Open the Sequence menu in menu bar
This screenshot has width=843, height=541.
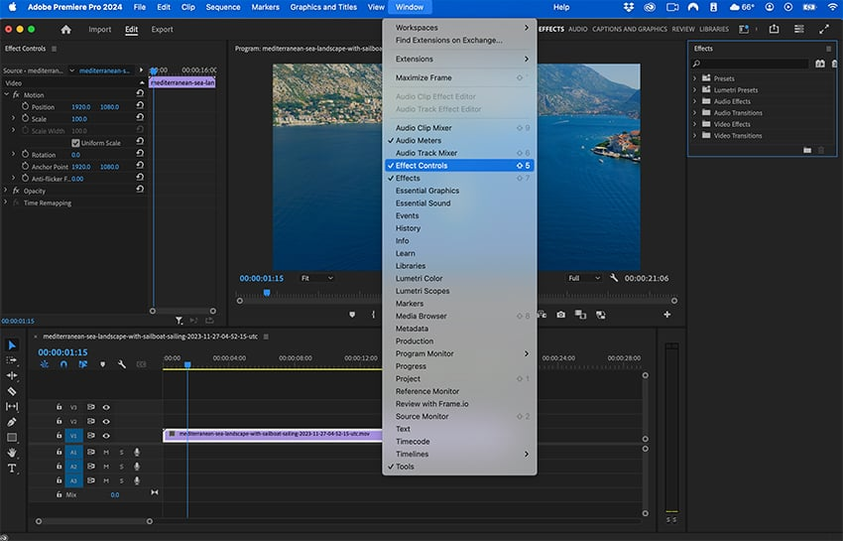[x=223, y=7]
